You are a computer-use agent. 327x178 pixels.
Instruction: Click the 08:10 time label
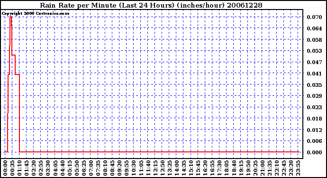tap(105, 168)
